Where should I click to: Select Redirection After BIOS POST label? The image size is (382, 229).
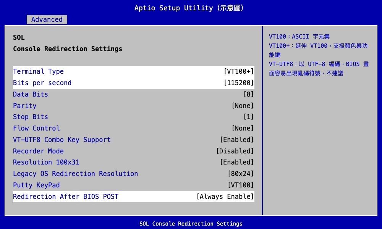point(66,197)
